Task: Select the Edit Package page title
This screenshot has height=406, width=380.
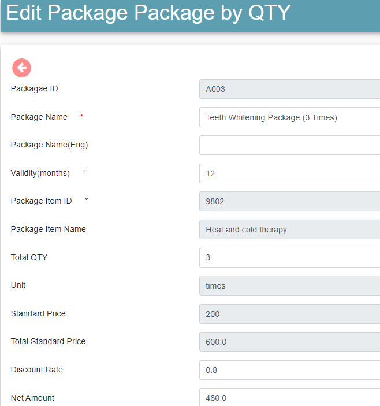Action: (148, 13)
